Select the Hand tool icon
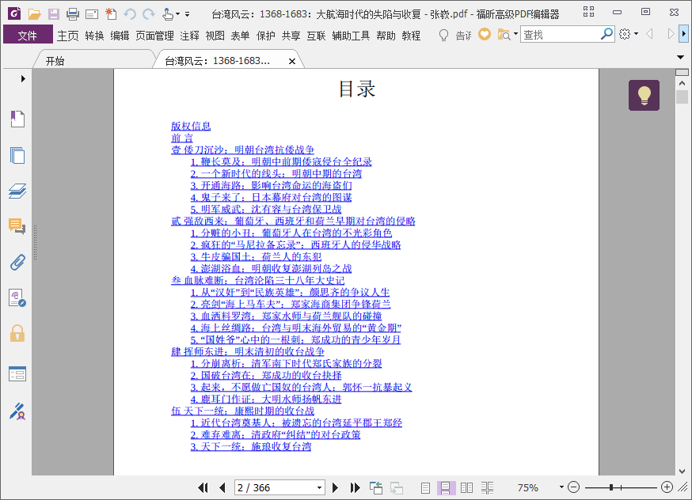The image size is (692, 500). [x=168, y=14]
